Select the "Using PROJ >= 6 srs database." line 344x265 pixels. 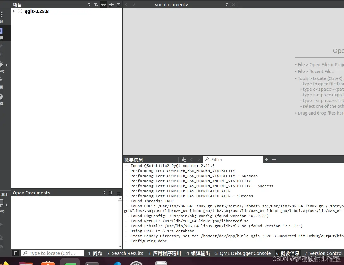click(x=160, y=231)
